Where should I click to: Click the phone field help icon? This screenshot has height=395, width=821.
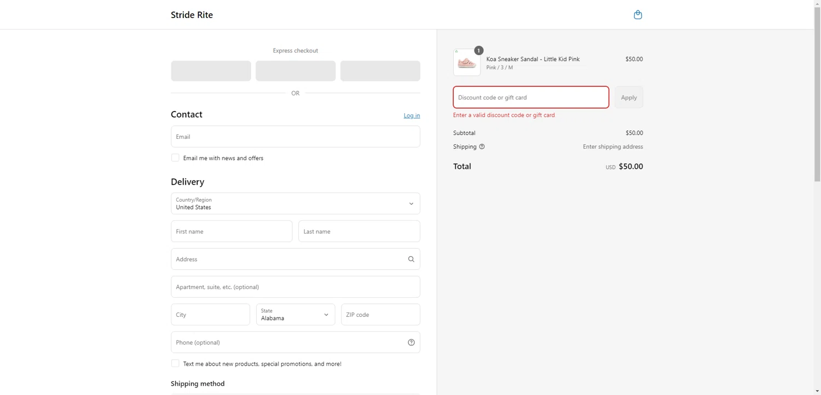[411, 343]
